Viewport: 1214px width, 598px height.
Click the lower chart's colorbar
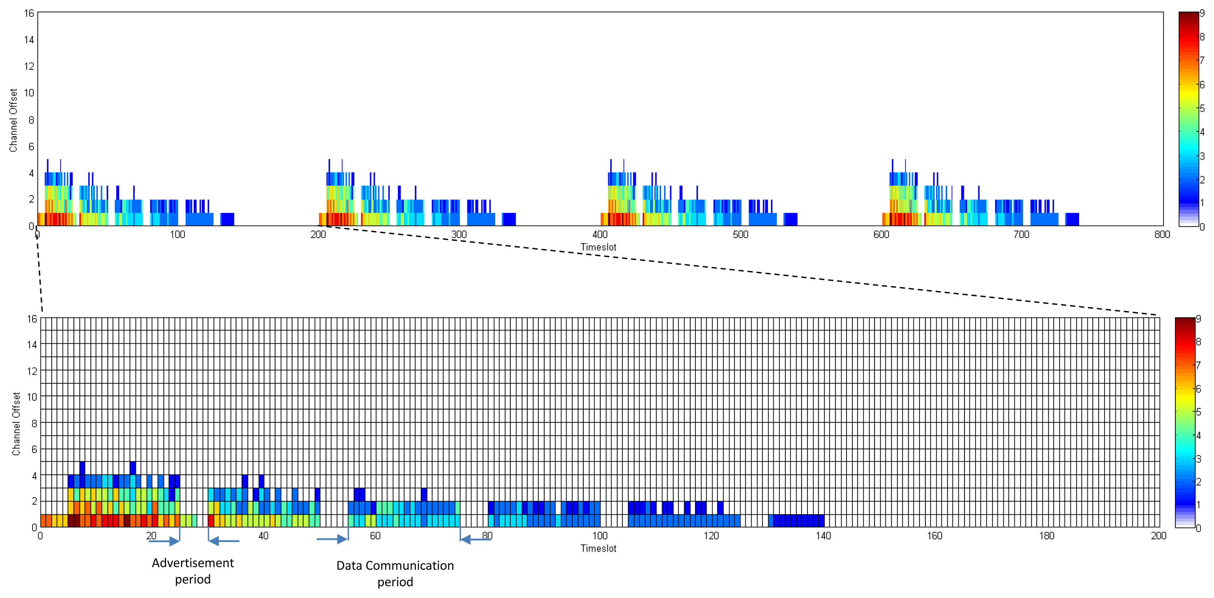pyautogui.click(x=1185, y=422)
